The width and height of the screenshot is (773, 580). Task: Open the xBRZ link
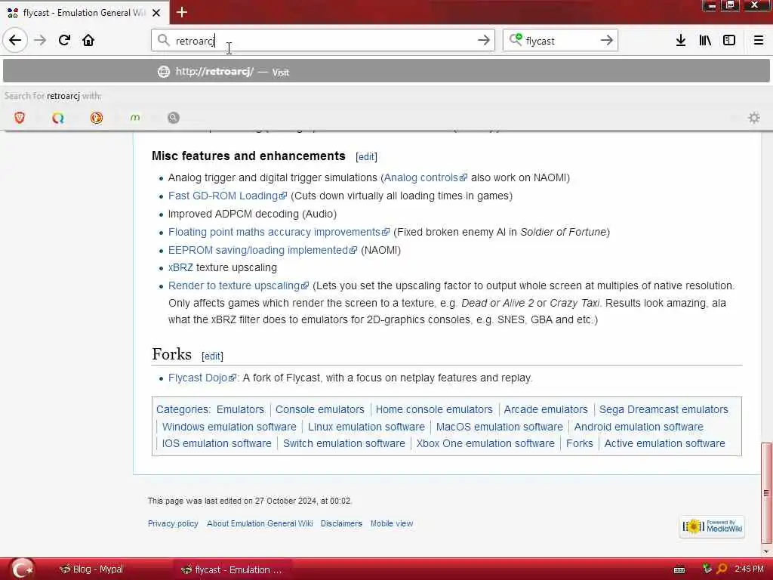(180, 267)
